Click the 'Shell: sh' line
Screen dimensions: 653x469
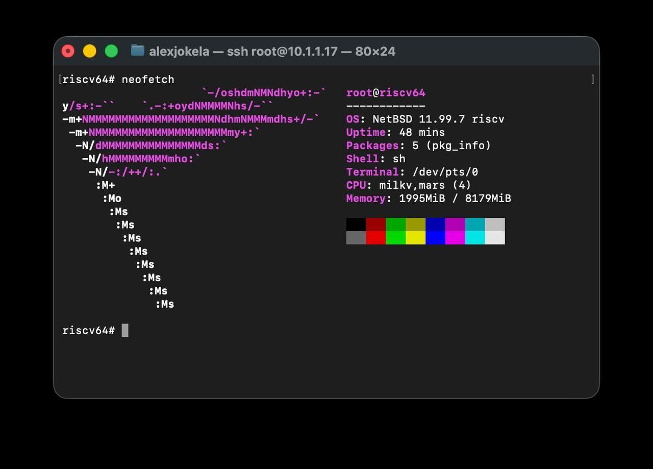click(376, 159)
